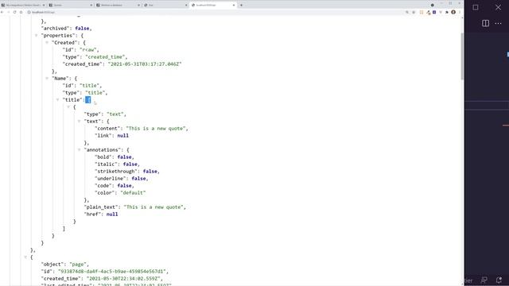The image size is (509, 286).
Task: Click the "default" color value
Action: click(133, 192)
